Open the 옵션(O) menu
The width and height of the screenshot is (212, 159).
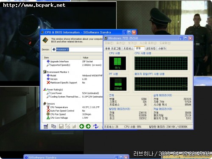[x=120, y=43]
